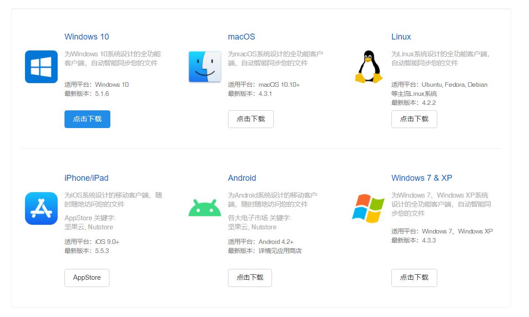
Task: Select the text 适用平台: iOS 9.0+
Action: pos(92,242)
